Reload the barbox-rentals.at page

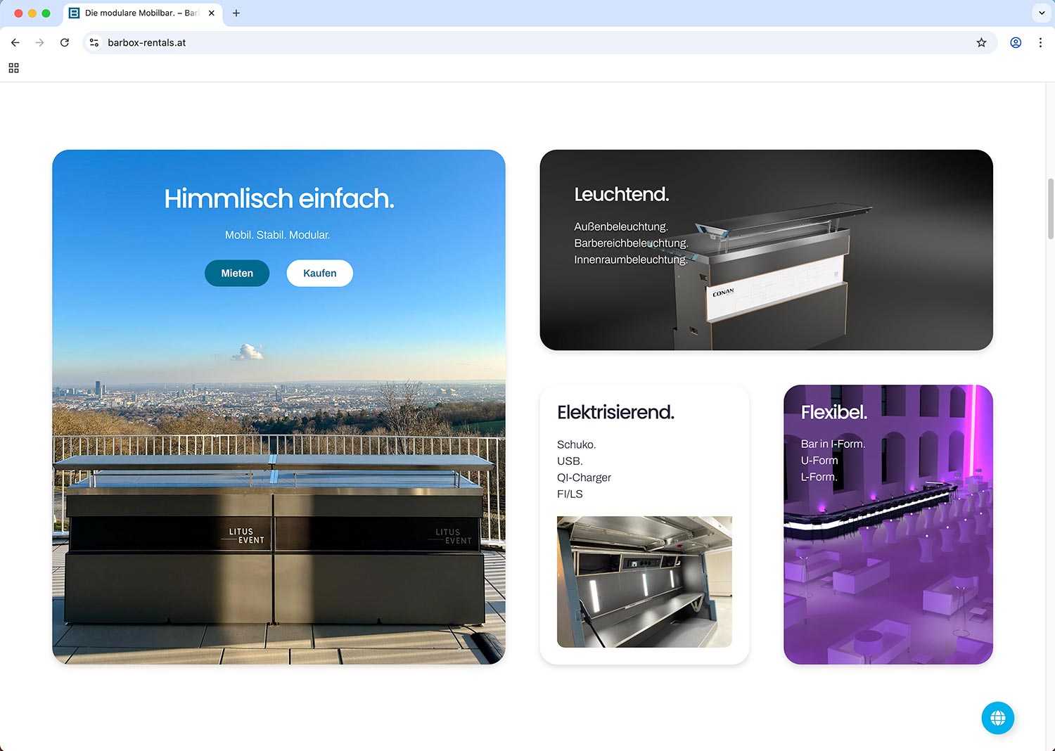pos(65,43)
